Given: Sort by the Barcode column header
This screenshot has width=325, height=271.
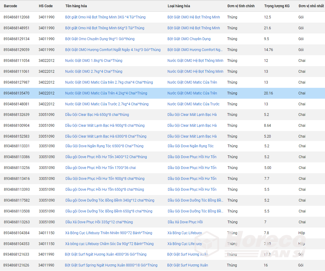Looking at the screenshot, I should coord(10,6).
